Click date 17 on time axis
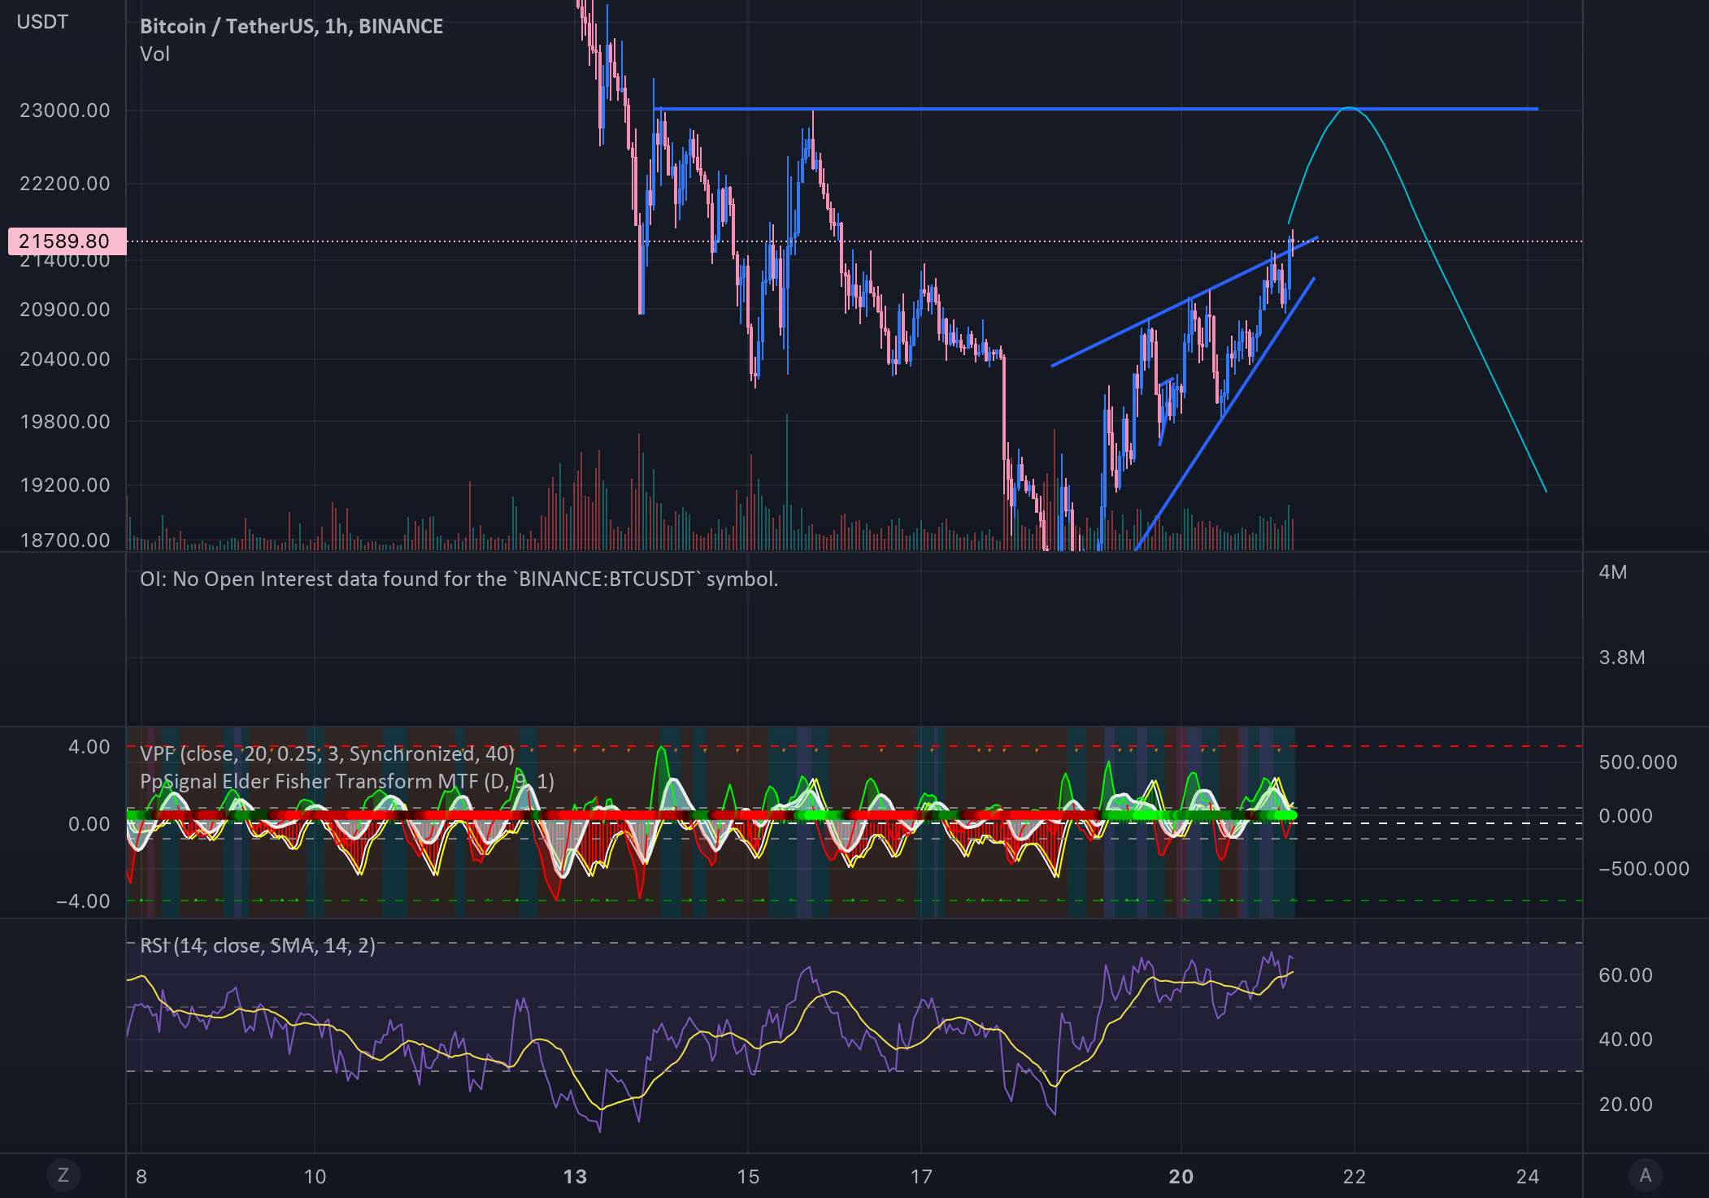1709x1198 pixels. (921, 1176)
